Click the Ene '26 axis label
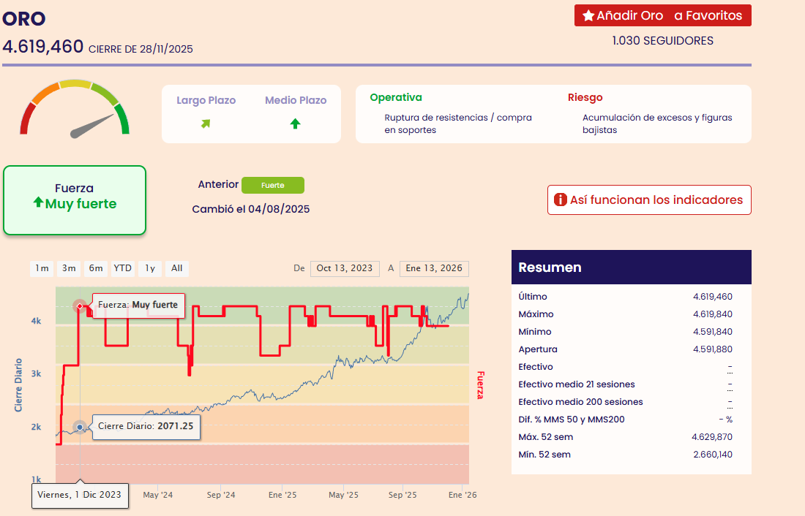This screenshot has width=805, height=516. 463,495
